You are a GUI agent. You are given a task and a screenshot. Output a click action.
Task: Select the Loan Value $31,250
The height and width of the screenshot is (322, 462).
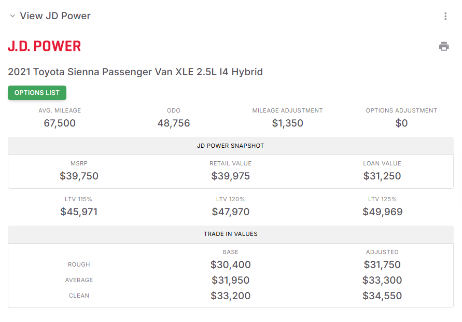(382, 176)
